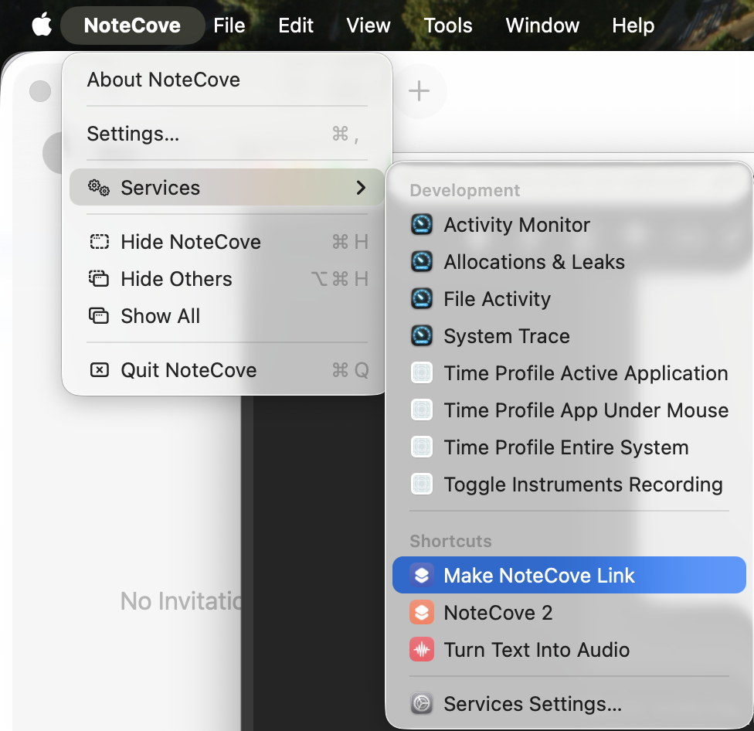Expand the Services submenu chevron
This screenshot has width=754, height=731.
pyautogui.click(x=361, y=188)
